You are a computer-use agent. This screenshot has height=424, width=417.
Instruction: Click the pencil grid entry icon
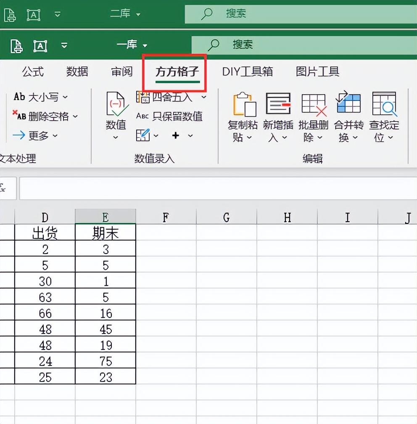point(143,135)
